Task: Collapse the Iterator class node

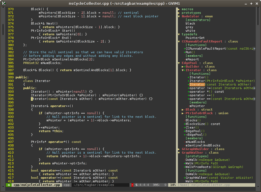Action: tap(183, 70)
